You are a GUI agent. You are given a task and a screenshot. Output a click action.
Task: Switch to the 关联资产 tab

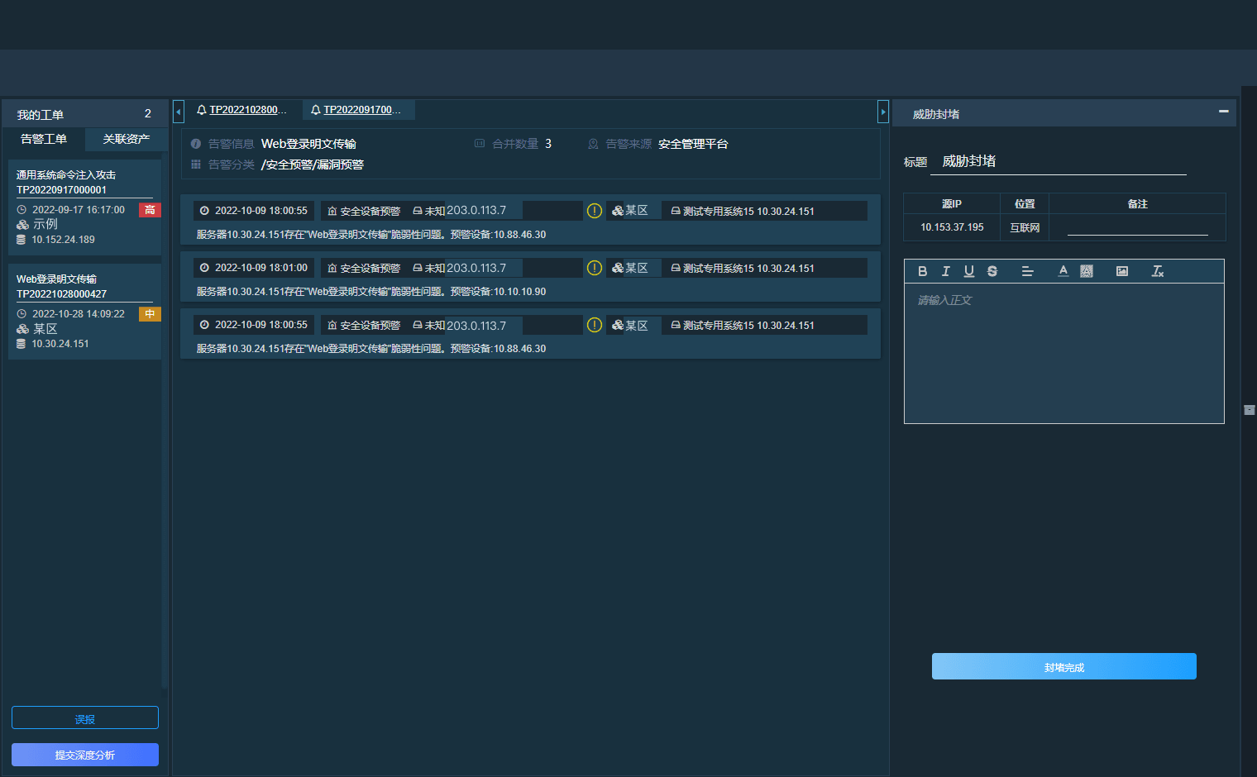pyautogui.click(x=127, y=139)
